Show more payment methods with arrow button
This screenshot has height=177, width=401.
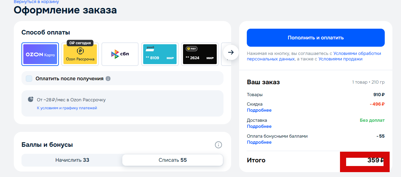click(x=231, y=52)
